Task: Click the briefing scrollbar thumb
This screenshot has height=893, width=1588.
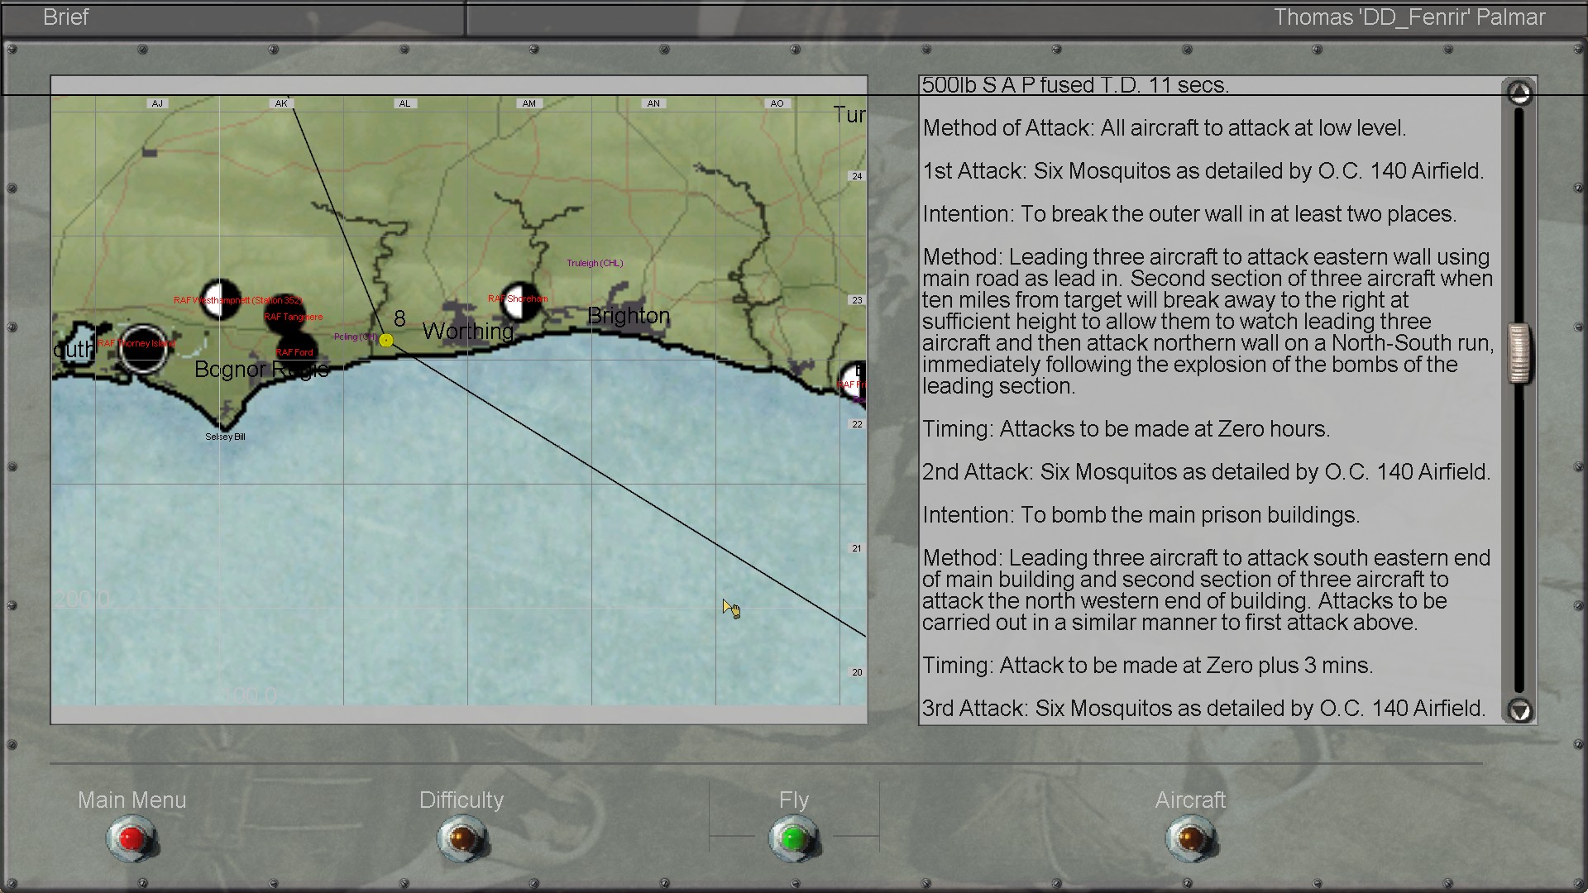Action: coord(1519,354)
